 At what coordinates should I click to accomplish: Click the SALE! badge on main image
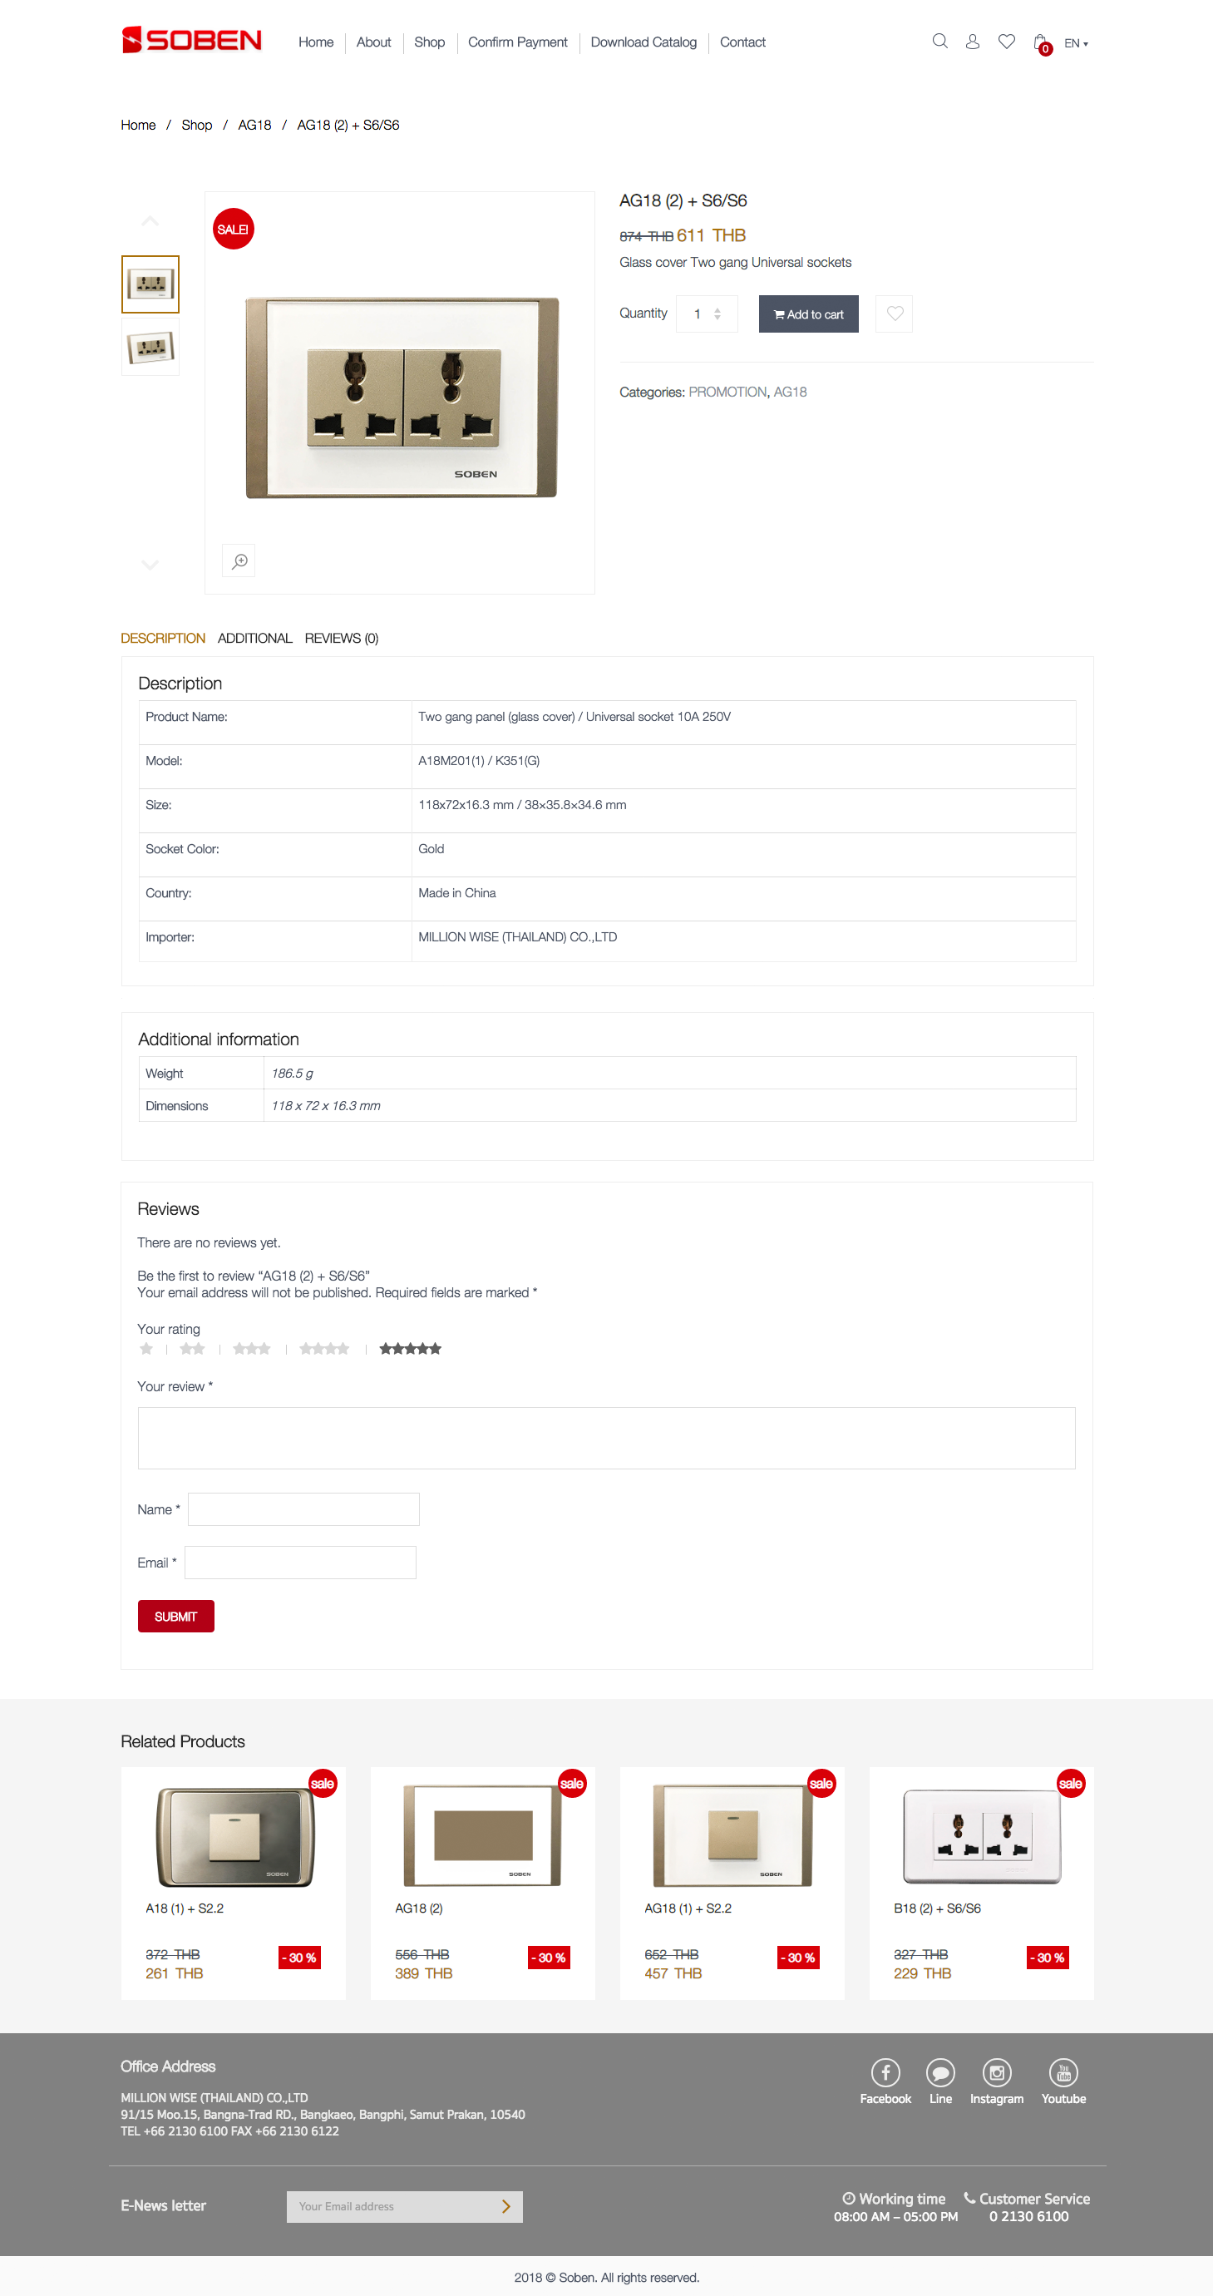pyautogui.click(x=234, y=229)
